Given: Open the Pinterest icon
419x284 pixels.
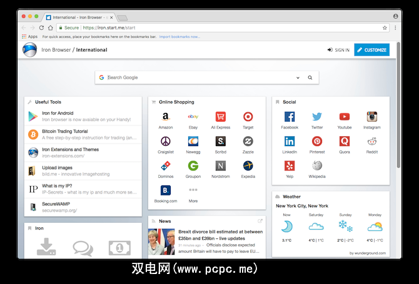Looking at the screenshot, I should pyautogui.click(x=317, y=141).
